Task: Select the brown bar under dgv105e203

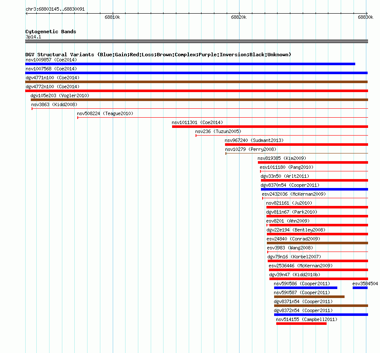Action: tap(199, 100)
